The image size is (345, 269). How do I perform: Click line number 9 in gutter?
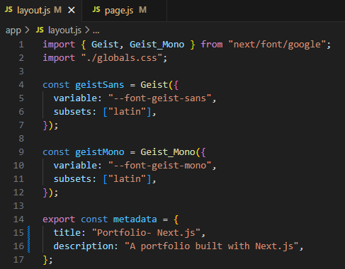coord(21,152)
